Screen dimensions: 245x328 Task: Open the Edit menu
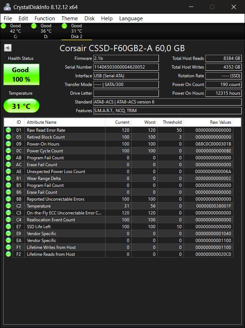[23, 19]
